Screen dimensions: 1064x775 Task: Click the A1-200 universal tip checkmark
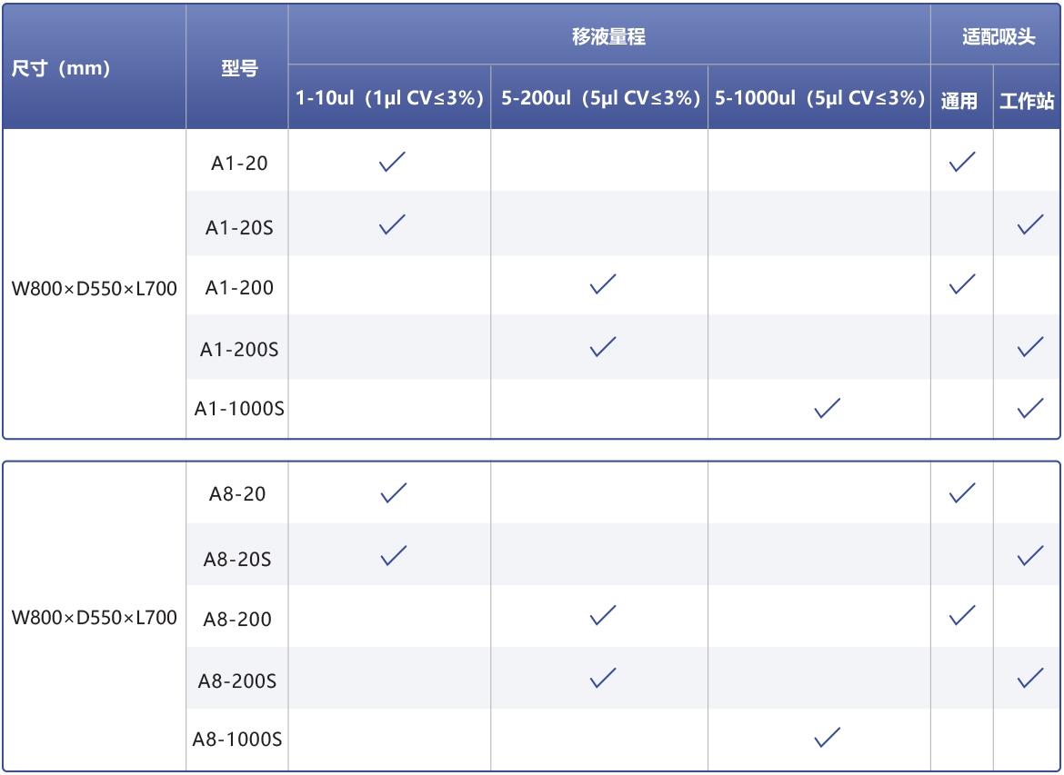961,284
